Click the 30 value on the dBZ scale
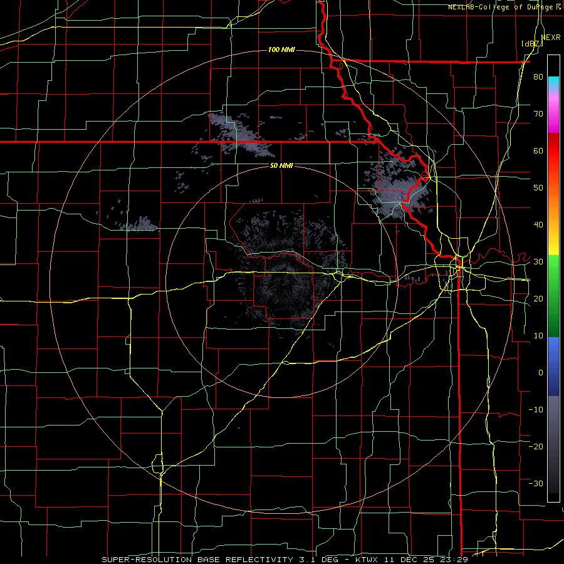The image size is (564, 564). [538, 262]
